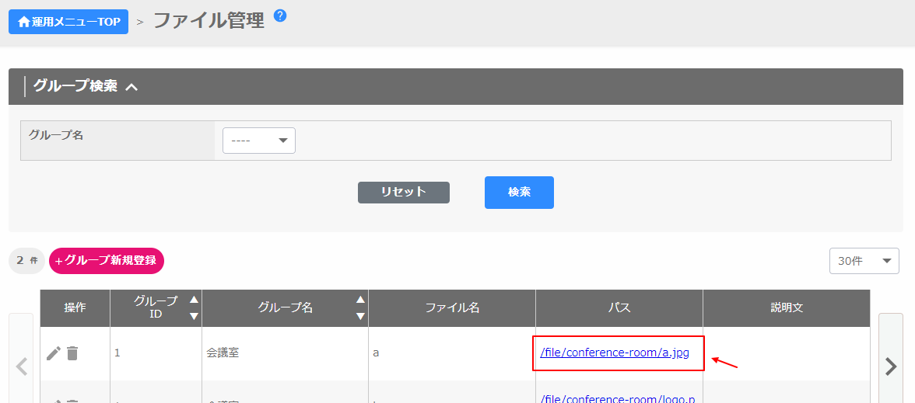Open the /file/conference-room/logo path link

click(x=617, y=398)
